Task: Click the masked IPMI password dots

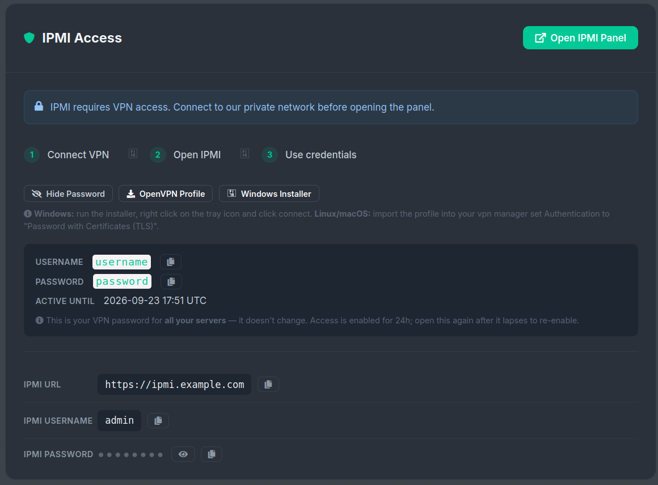Action: click(x=130, y=455)
